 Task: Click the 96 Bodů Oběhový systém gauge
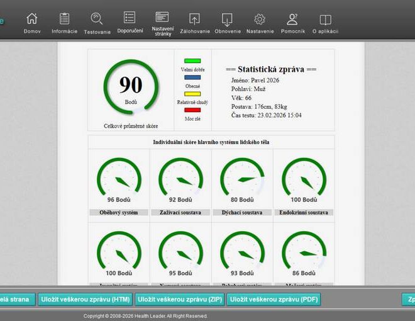click(119, 179)
